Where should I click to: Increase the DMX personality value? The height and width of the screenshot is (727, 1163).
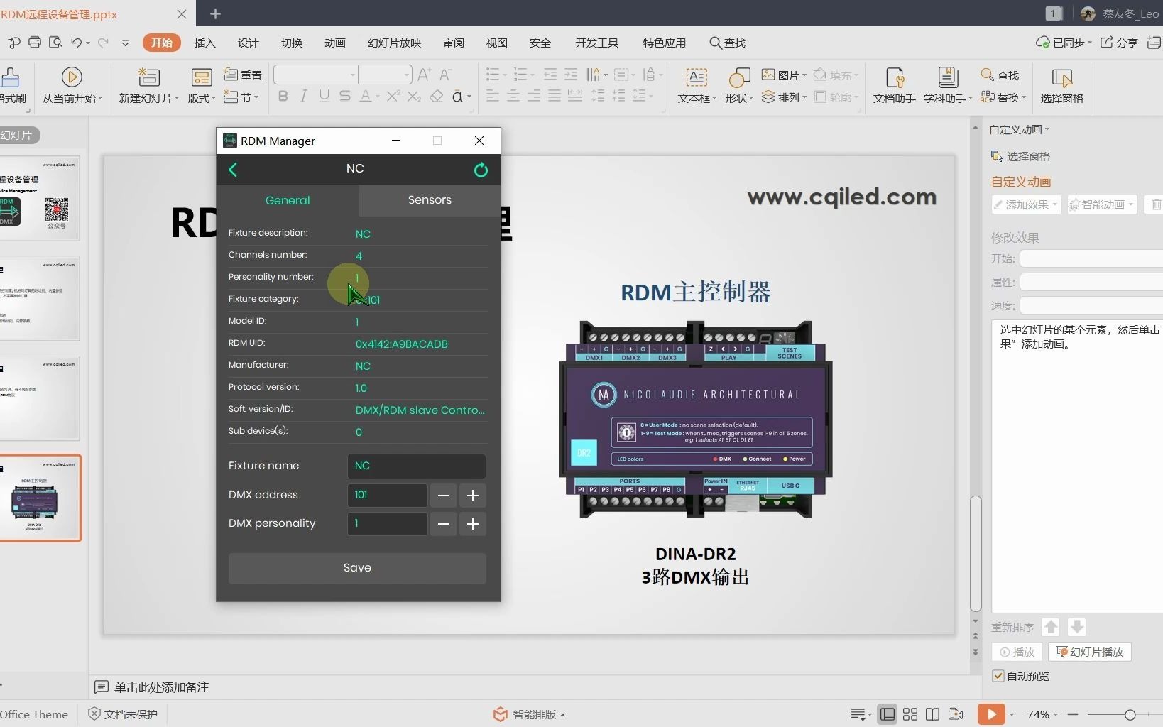click(x=473, y=524)
